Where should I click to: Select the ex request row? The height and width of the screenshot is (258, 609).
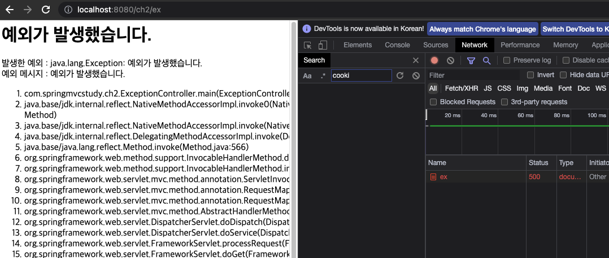tap(517, 177)
